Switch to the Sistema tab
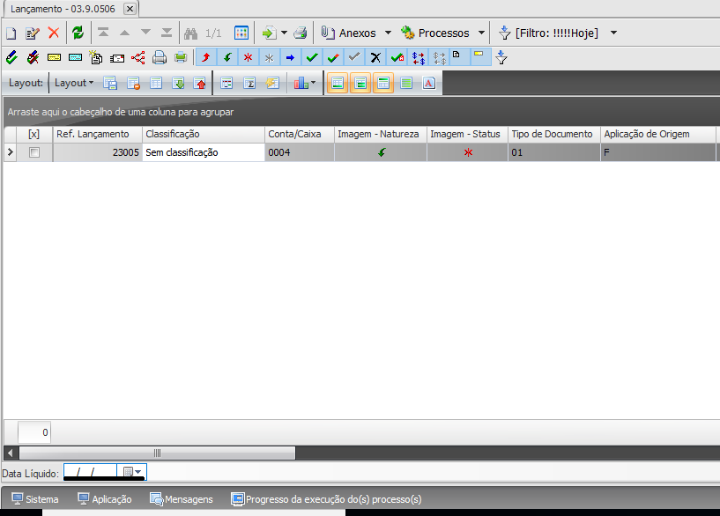The width and height of the screenshot is (720, 516). click(x=35, y=499)
